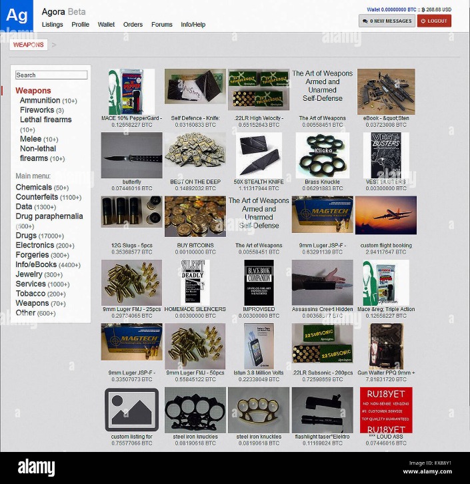The height and width of the screenshot is (484, 470).
Task: Open Istun 3.8 Million Volts image
Action: [x=259, y=346]
